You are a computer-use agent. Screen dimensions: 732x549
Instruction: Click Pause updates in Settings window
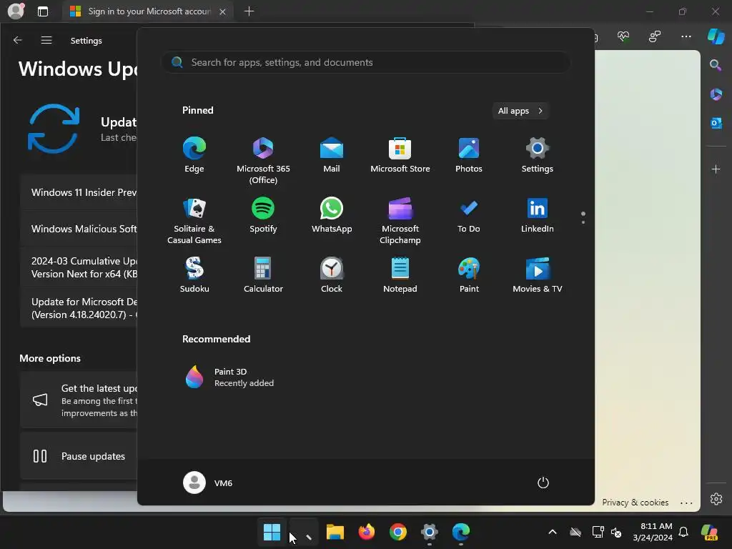79,456
